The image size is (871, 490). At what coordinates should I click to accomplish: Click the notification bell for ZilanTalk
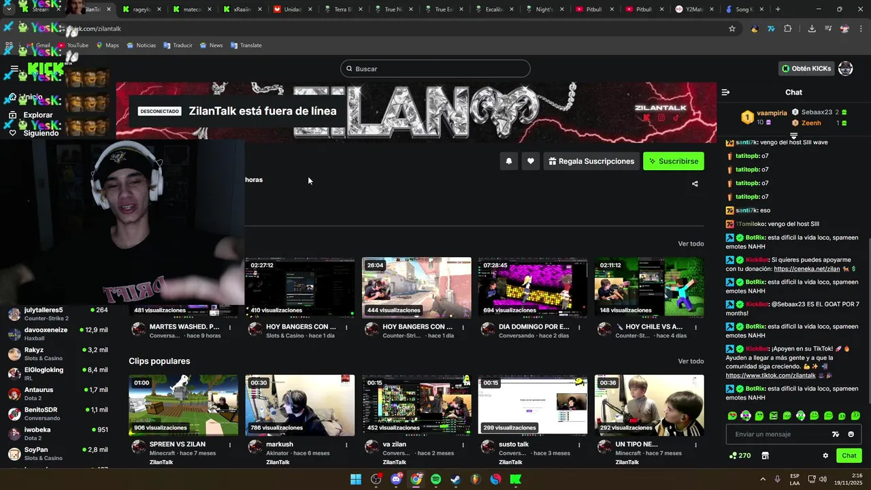[508, 161]
